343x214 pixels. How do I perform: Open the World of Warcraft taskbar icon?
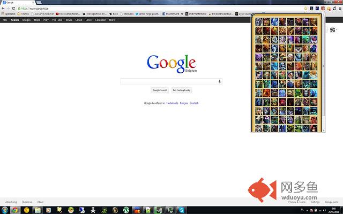[x=115, y=210]
